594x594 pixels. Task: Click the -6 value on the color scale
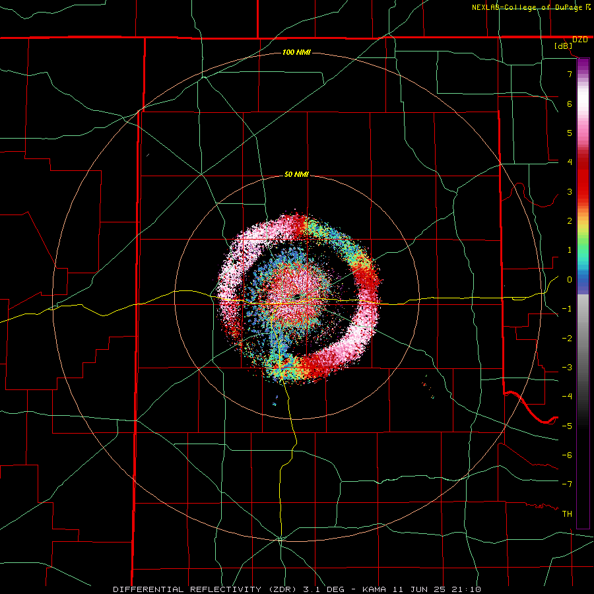pos(567,455)
